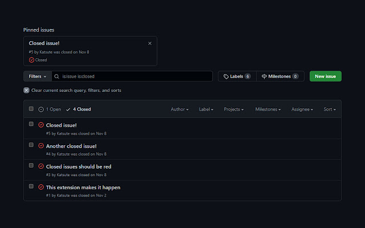This screenshot has width=365, height=228.
Task: Click the clear search X icon
Action: pyautogui.click(x=26, y=90)
